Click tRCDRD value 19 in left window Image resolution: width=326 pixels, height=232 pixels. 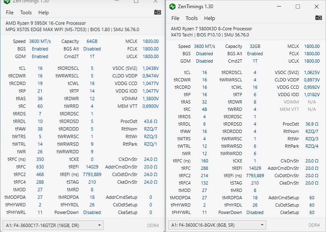[40, 83]
